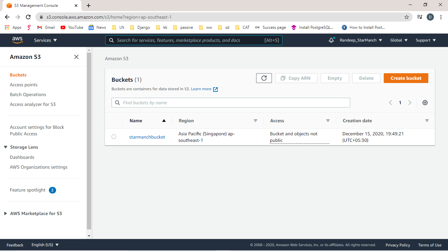Focus the Find buckets by name field
Image resolution: width=448 pixels, height=251 pixels.
tap(231, 103)
